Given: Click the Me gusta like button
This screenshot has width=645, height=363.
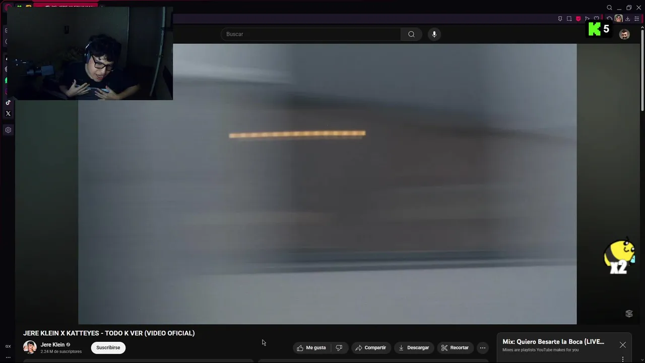Looking at the screenshot, I should pos(311,348).
